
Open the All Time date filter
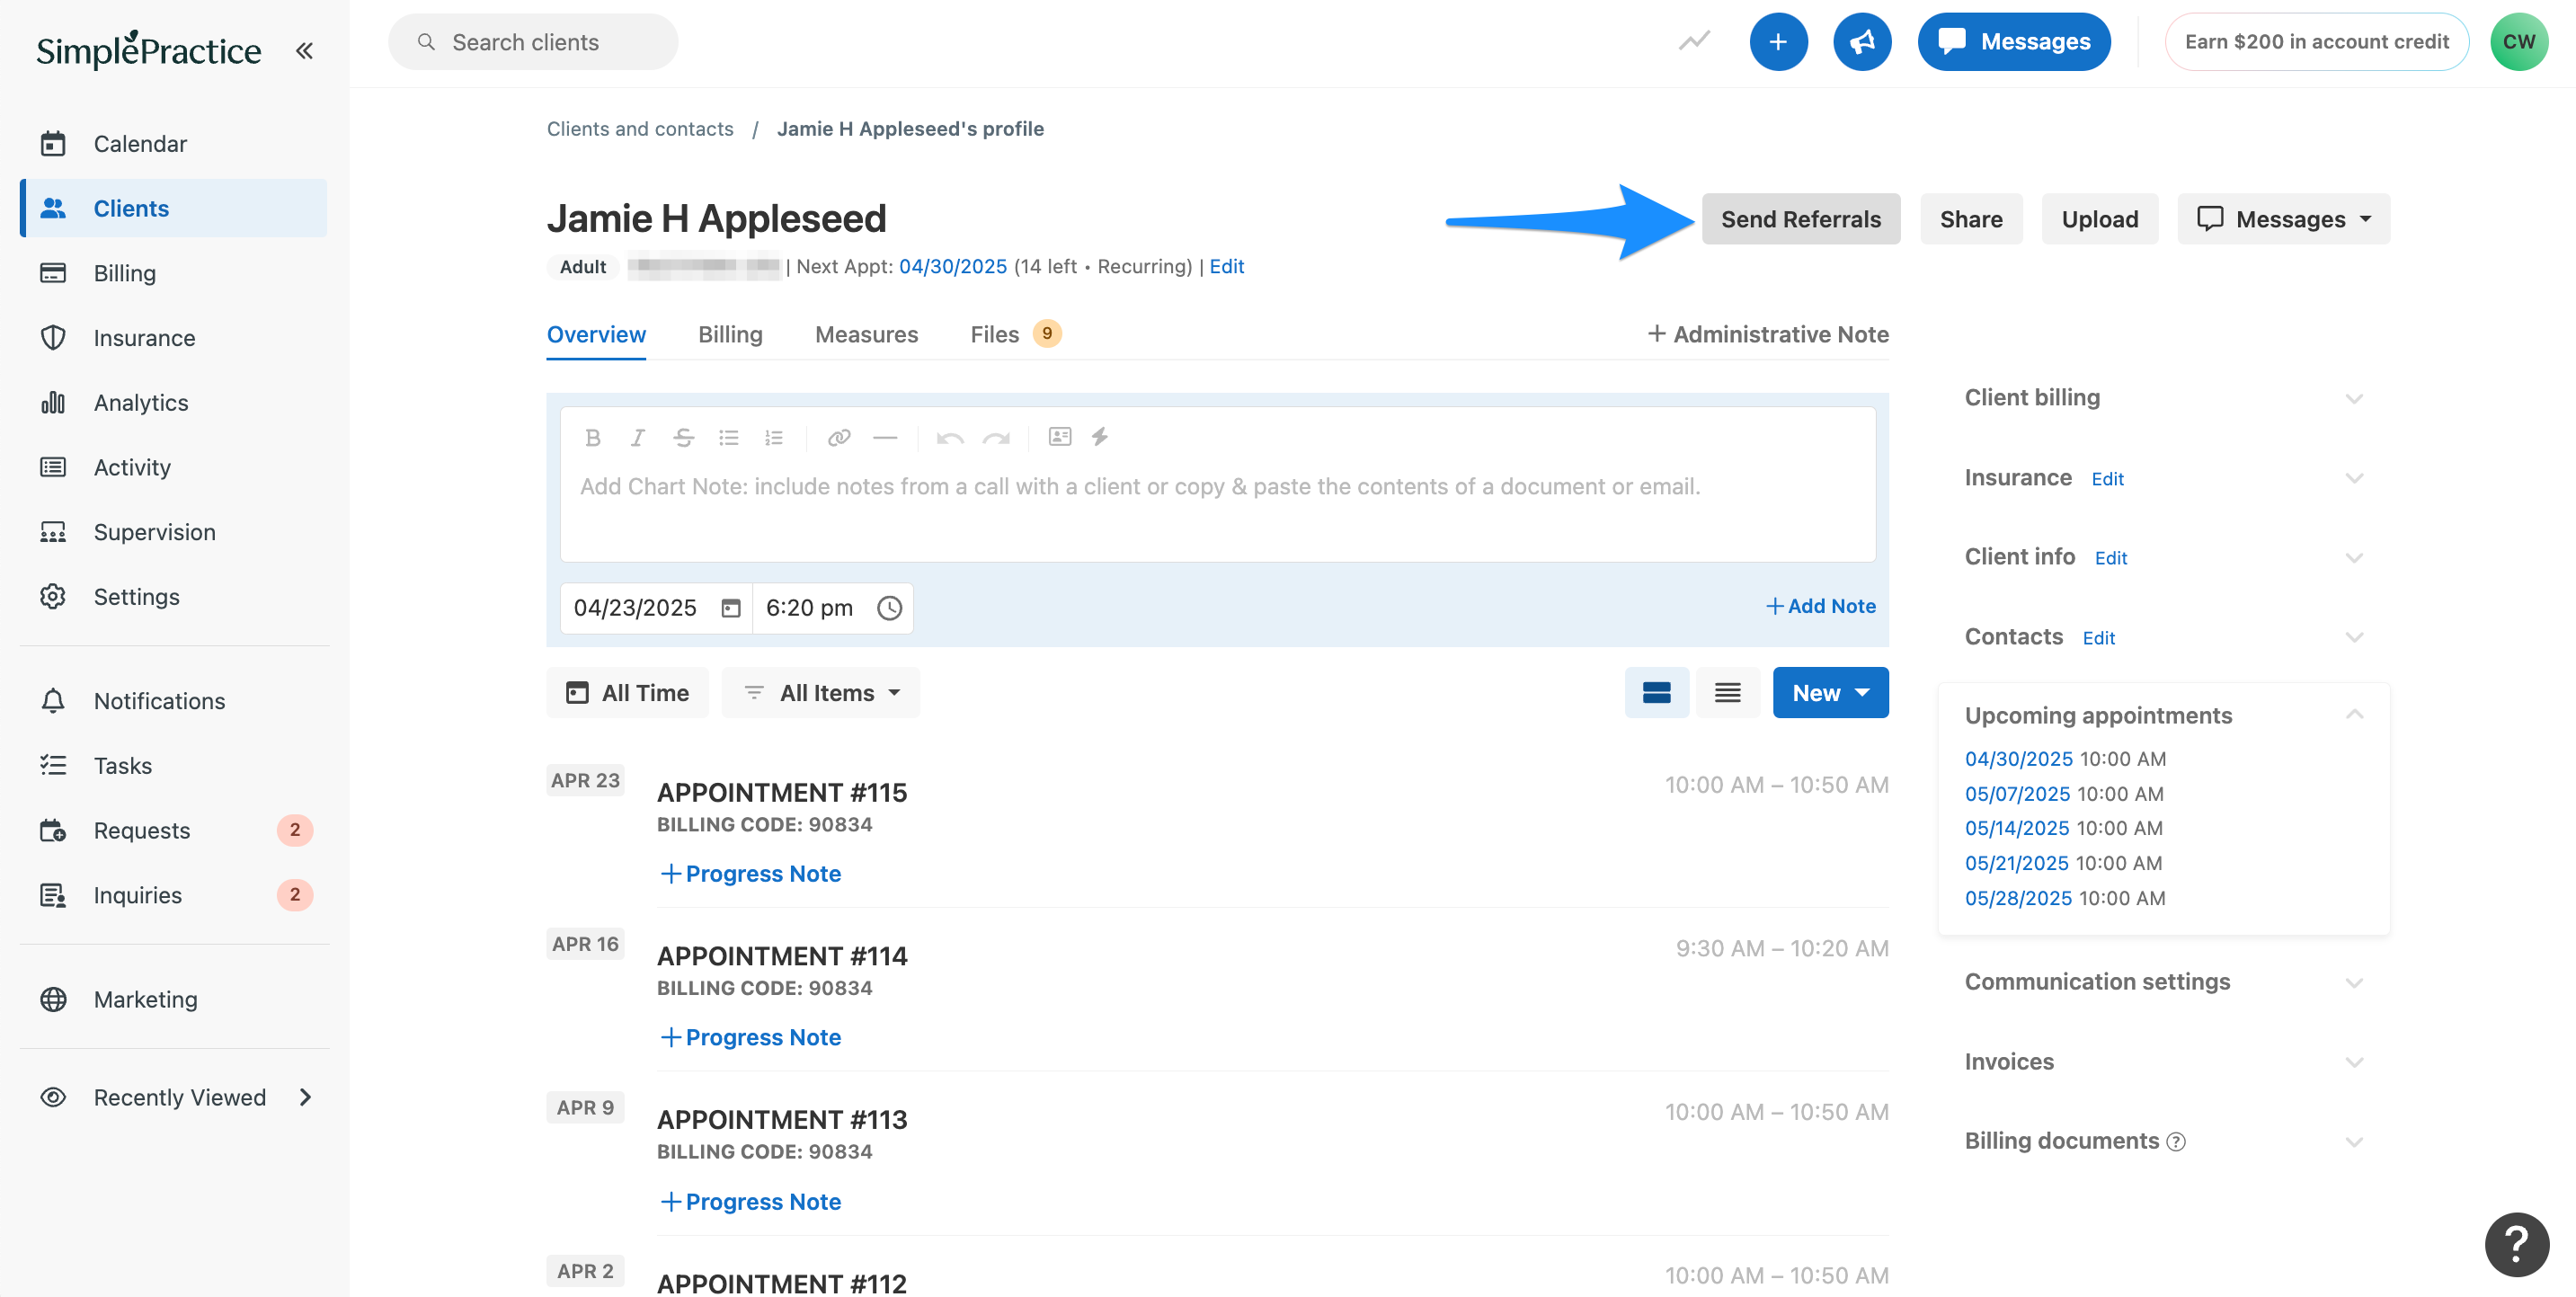[627, 692]
